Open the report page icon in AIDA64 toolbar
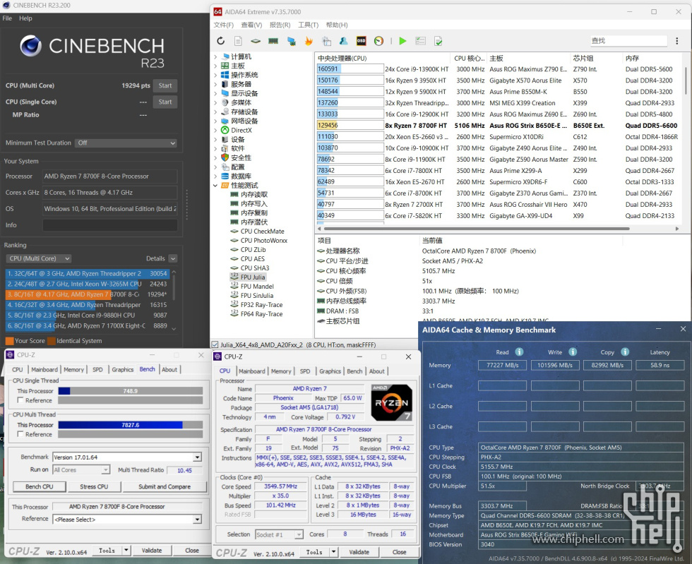The height and width of the screenshot is (564, 692). point(238,41)
